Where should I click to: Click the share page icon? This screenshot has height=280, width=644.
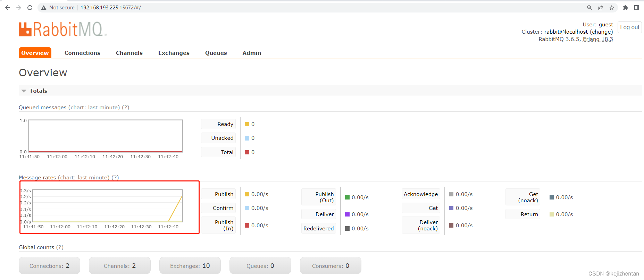(x=601, y=8)
